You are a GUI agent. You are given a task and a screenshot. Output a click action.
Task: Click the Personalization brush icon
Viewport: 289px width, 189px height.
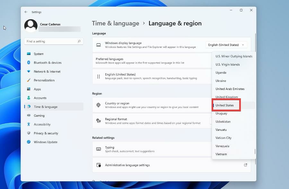[x=29, y=80]
